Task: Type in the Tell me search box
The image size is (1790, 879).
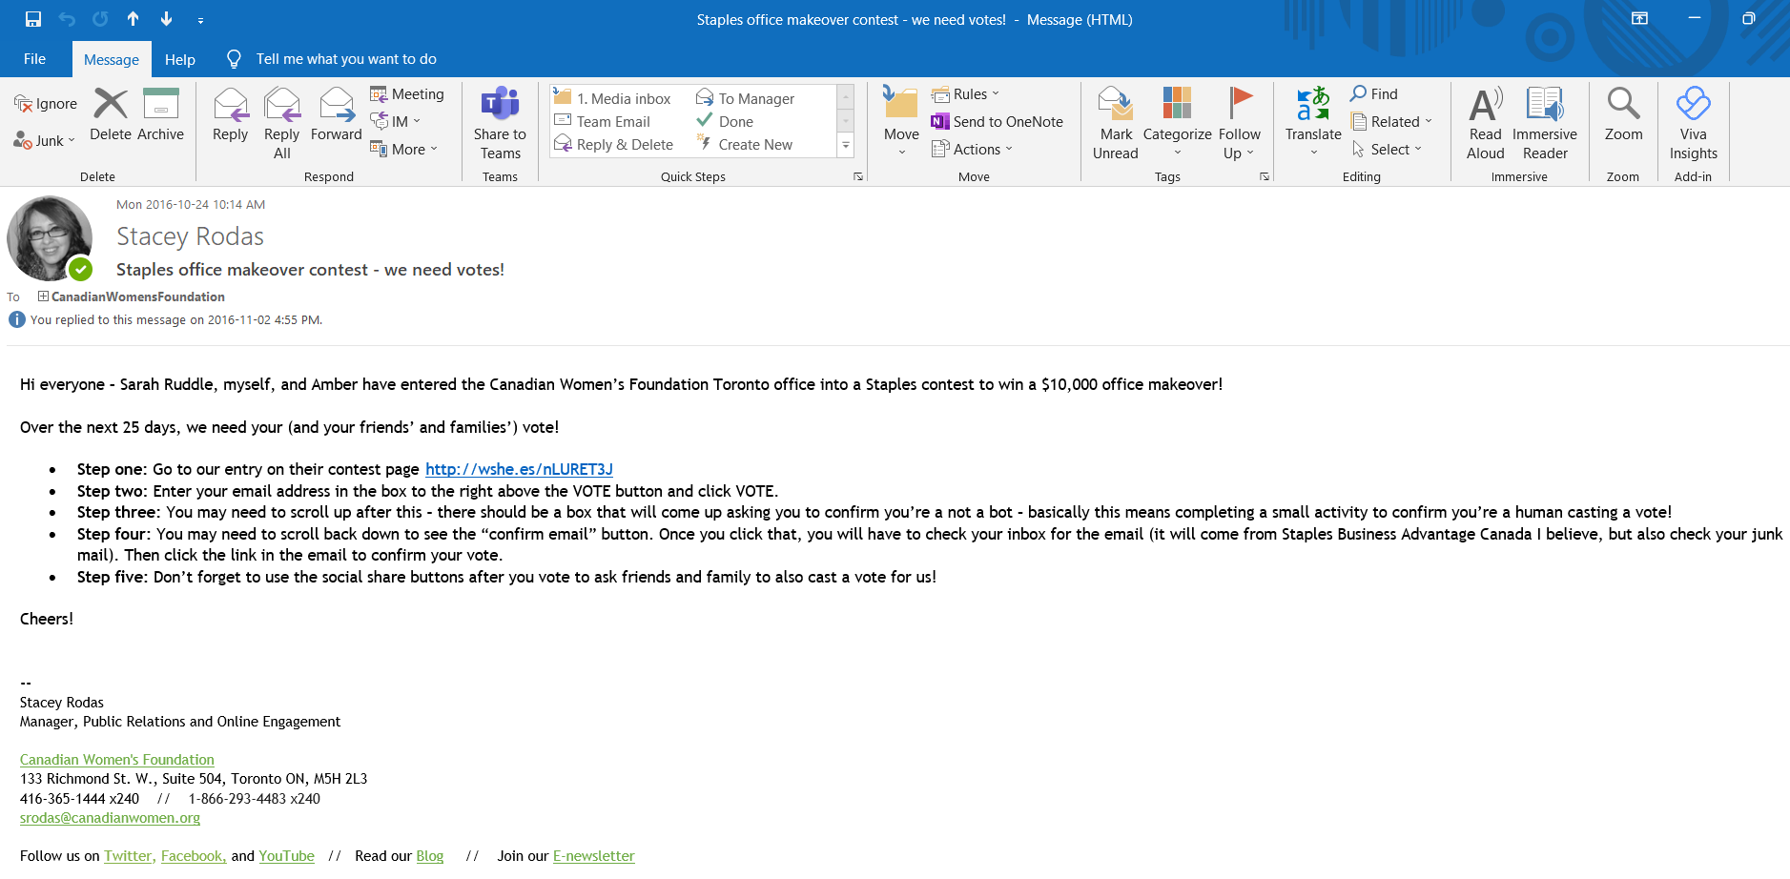Action: 345,59
